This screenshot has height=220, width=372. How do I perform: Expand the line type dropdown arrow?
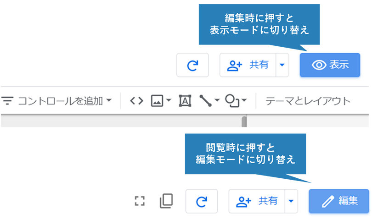[217, 100]
